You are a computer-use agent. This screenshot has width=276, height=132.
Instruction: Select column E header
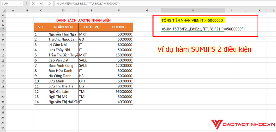tap(92, 11)
